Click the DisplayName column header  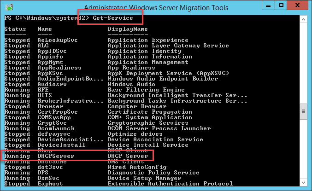(x=128, y=29)
